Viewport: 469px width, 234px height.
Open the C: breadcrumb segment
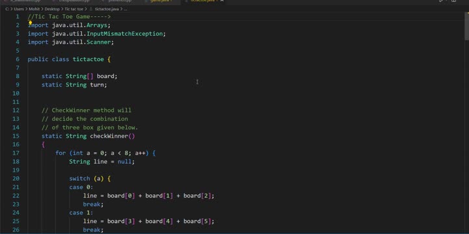(7, 9)
